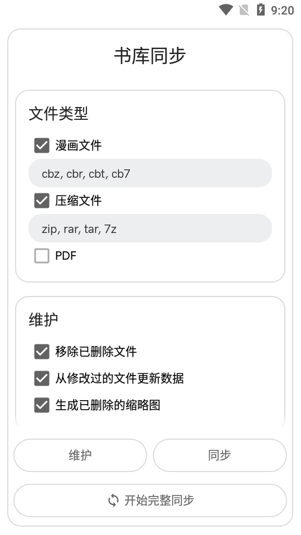The height and width of the screenshot is (535, 301).
Task: Tap the Wi-Fi icon in status bar
Action: tap(226, 9)
